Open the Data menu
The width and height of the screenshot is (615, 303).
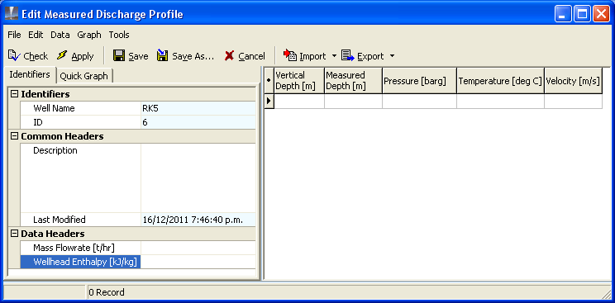tap(60, 35)
